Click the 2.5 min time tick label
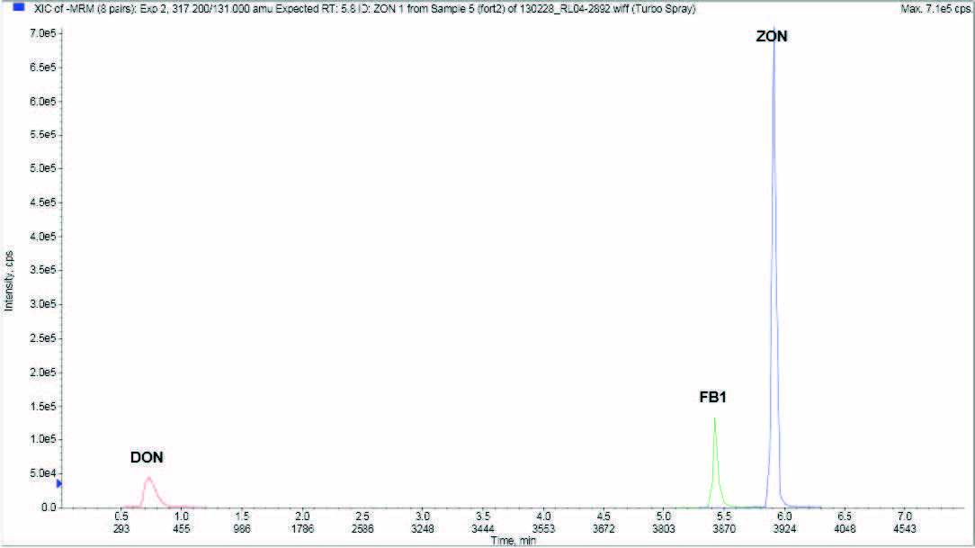Image resolution: width=975 pixels, height=548 pixels. tap(362, 517)
